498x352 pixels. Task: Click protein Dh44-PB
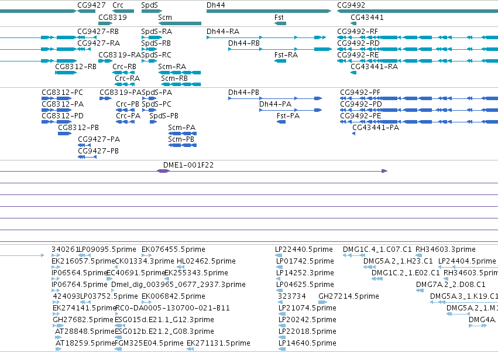click(x=275, y=98)
